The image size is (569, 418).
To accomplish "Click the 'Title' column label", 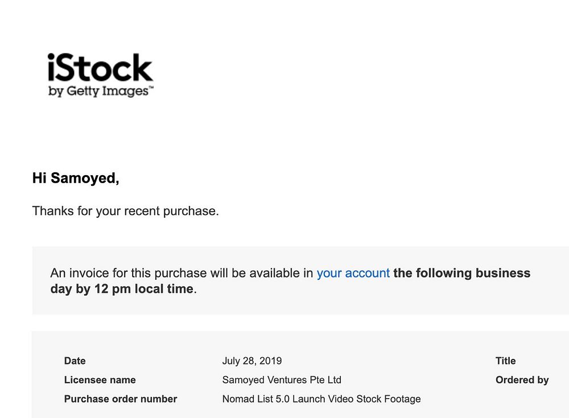I will (x=505, y=361).
